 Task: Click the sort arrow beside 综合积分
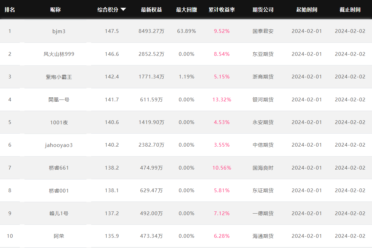[x=123, y=10]
